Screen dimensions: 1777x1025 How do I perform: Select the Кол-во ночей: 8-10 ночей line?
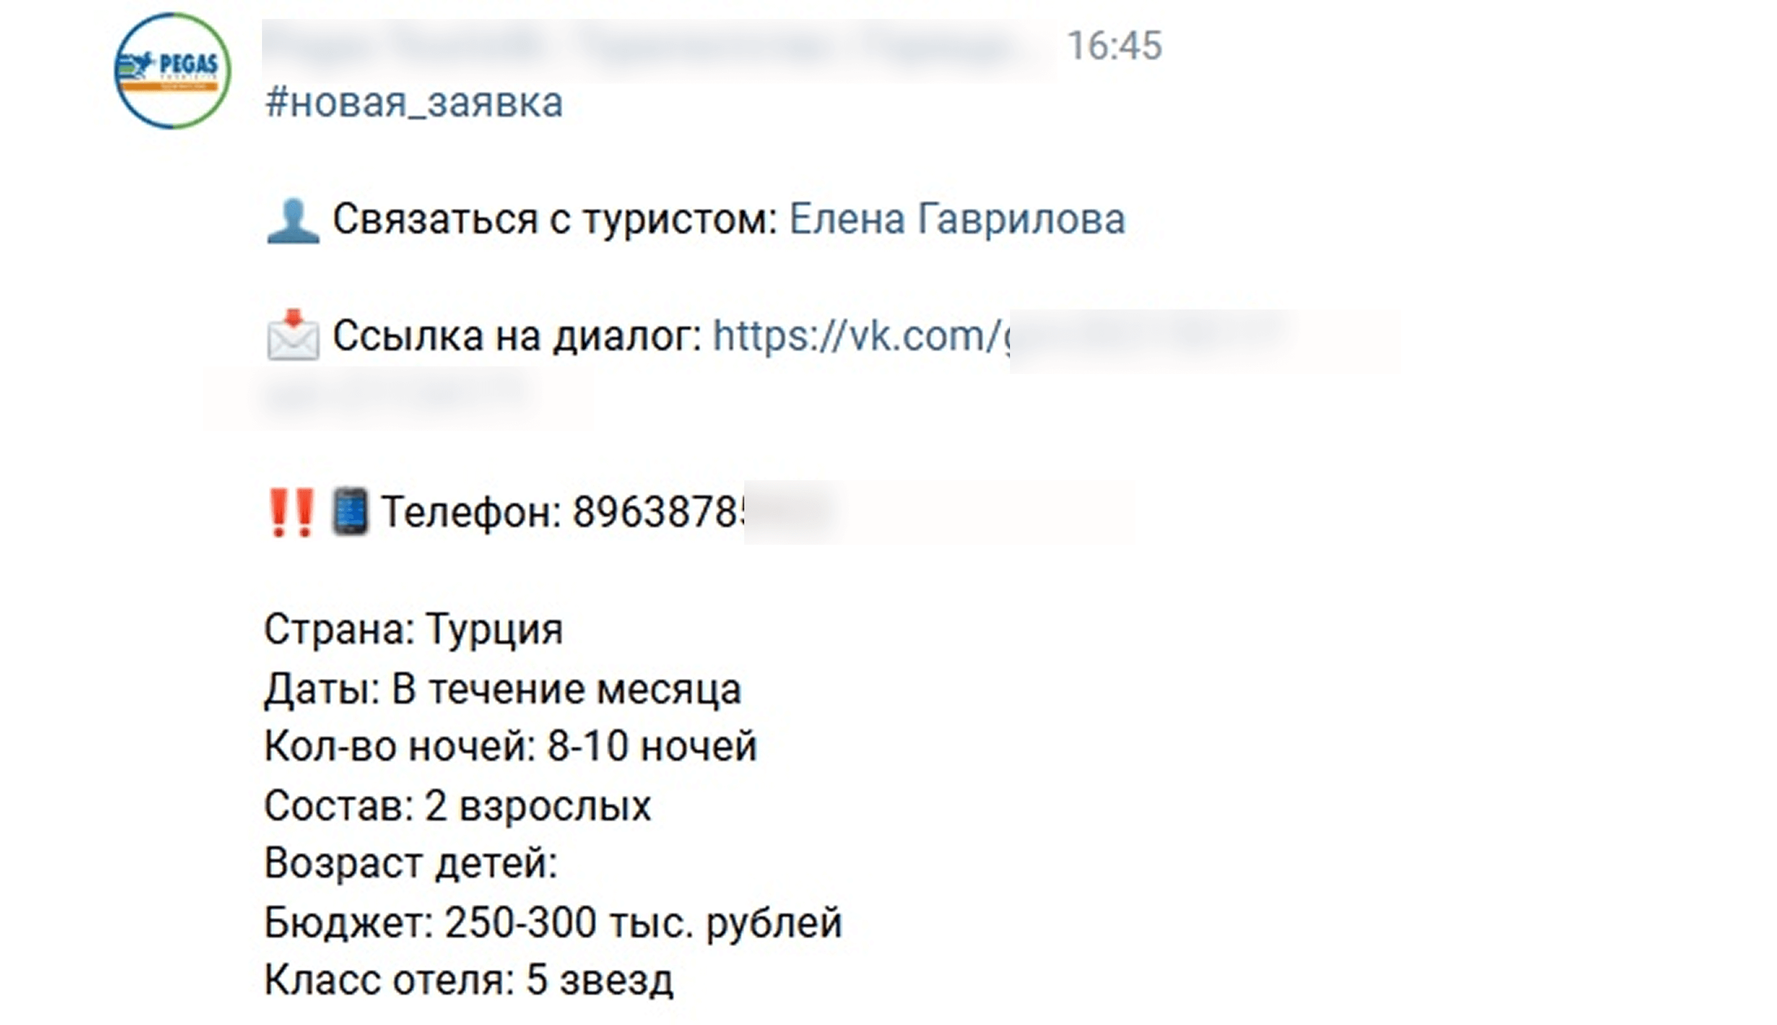[x=511, y=746]
